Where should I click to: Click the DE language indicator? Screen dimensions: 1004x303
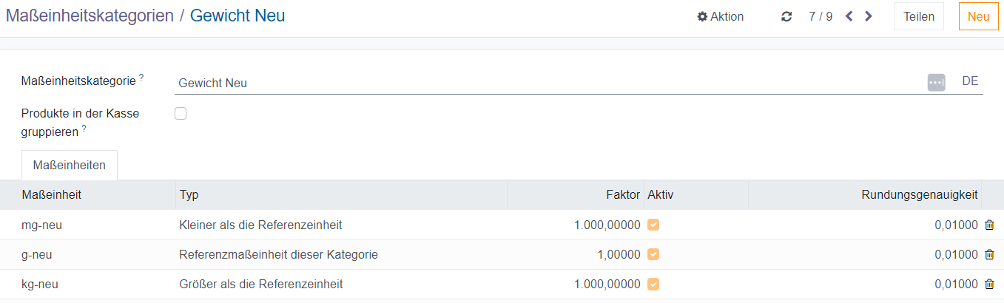970,81
